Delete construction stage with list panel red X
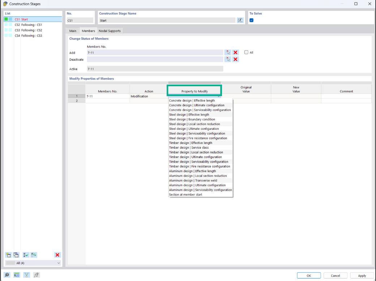 click(x=57, y=255)
